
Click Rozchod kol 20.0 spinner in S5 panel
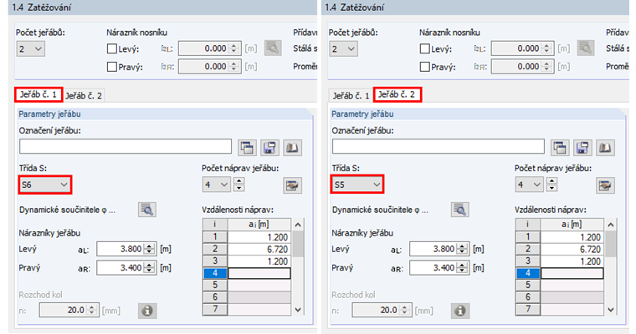coord(405,310)
